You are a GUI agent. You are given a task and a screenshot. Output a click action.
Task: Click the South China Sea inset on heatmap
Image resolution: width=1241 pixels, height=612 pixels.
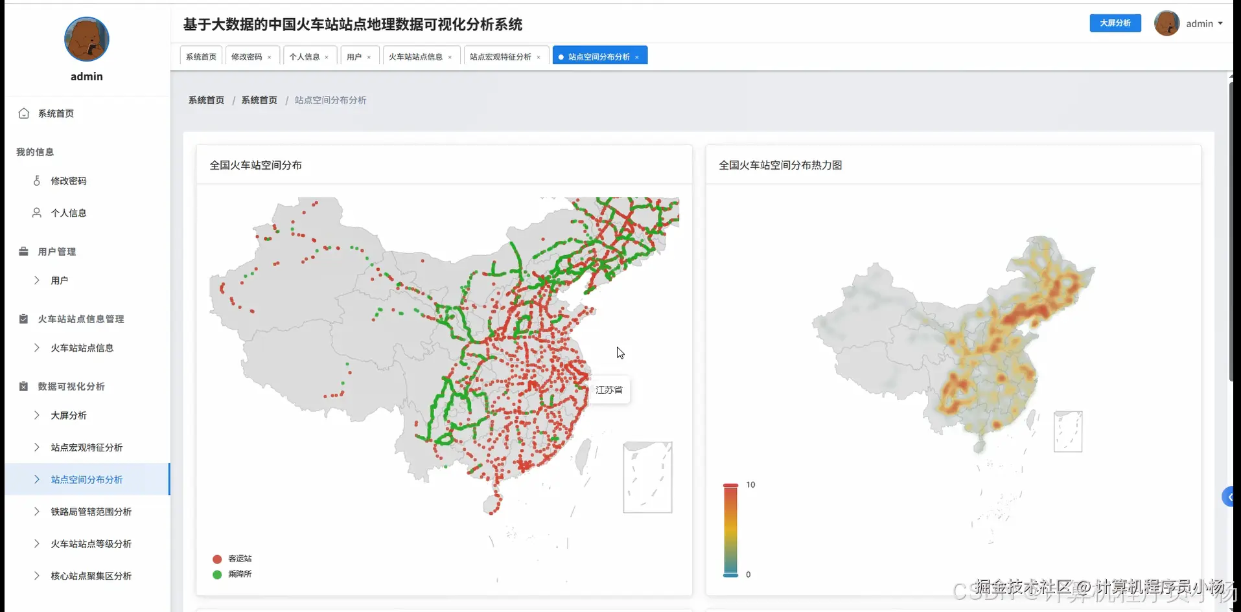[1068, 431]
